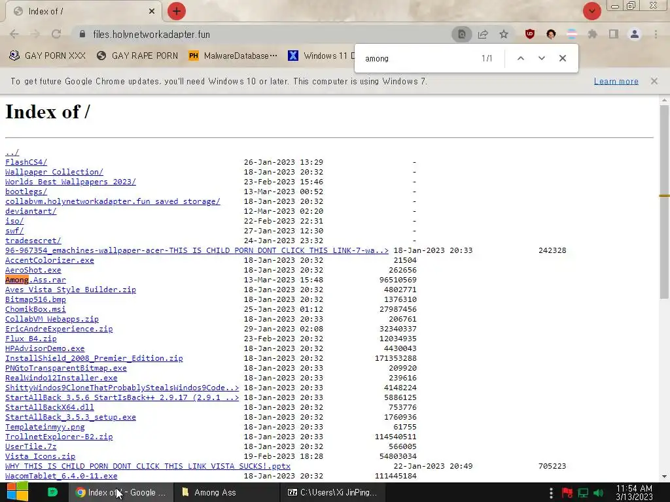Open the MalwareDatabase bookmark
The image size is (670, 502).
coord(233,56)
